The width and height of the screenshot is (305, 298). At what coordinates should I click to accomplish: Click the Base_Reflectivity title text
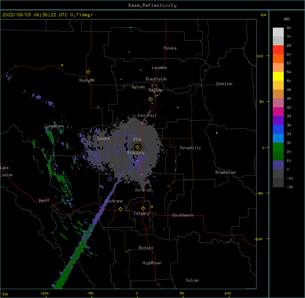152,5
